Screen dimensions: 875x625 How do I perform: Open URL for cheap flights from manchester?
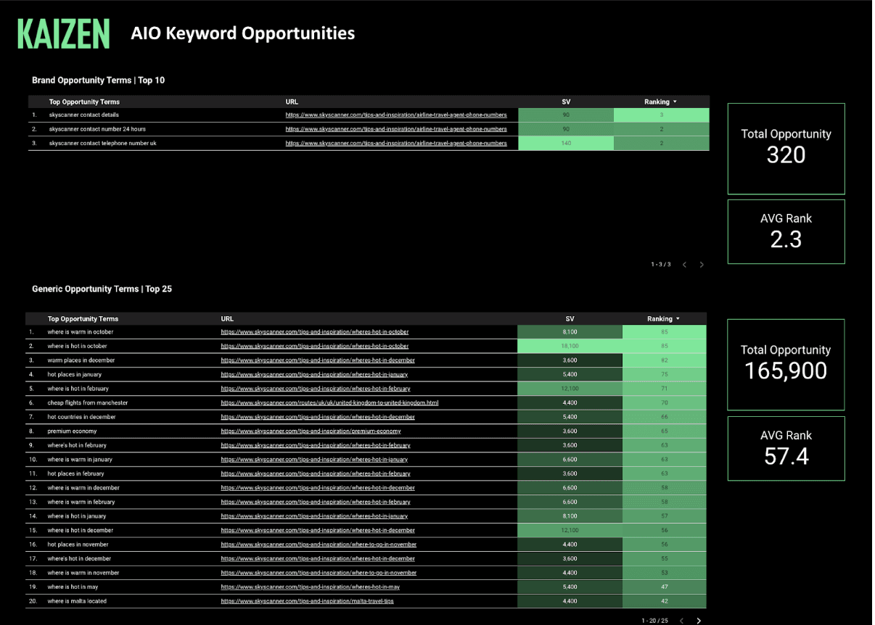[x=329, y=402]
